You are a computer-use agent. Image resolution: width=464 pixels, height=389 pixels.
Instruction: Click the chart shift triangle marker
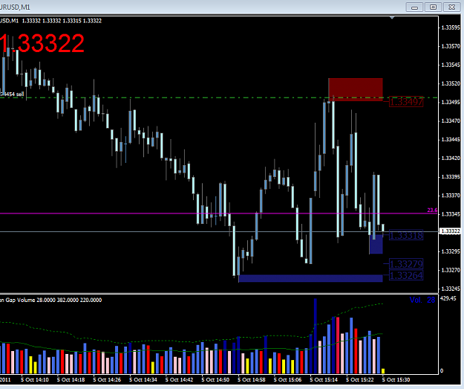click(392, 18)
